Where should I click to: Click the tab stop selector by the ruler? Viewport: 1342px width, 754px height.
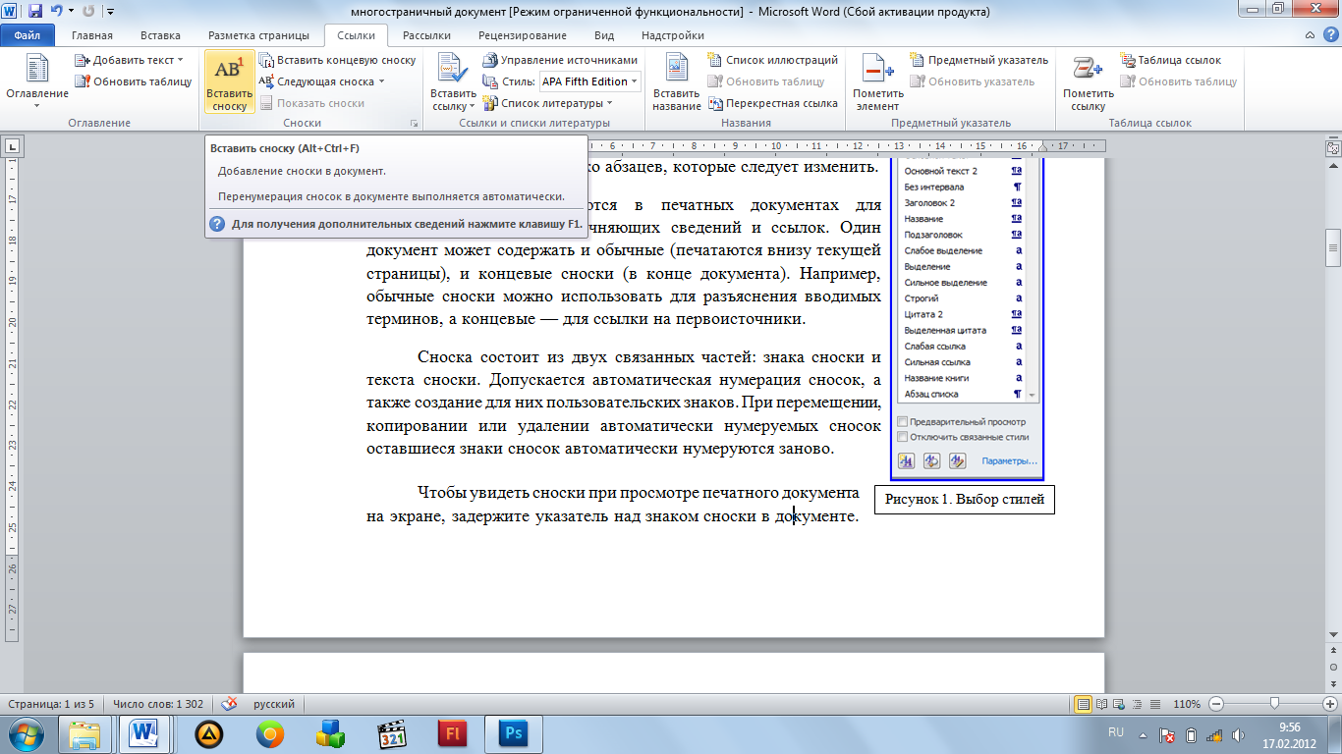(13, 147)
